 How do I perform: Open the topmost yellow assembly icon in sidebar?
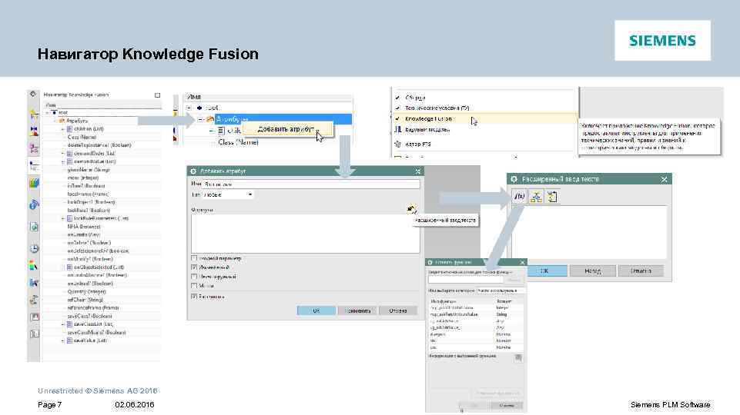[34, 114]
